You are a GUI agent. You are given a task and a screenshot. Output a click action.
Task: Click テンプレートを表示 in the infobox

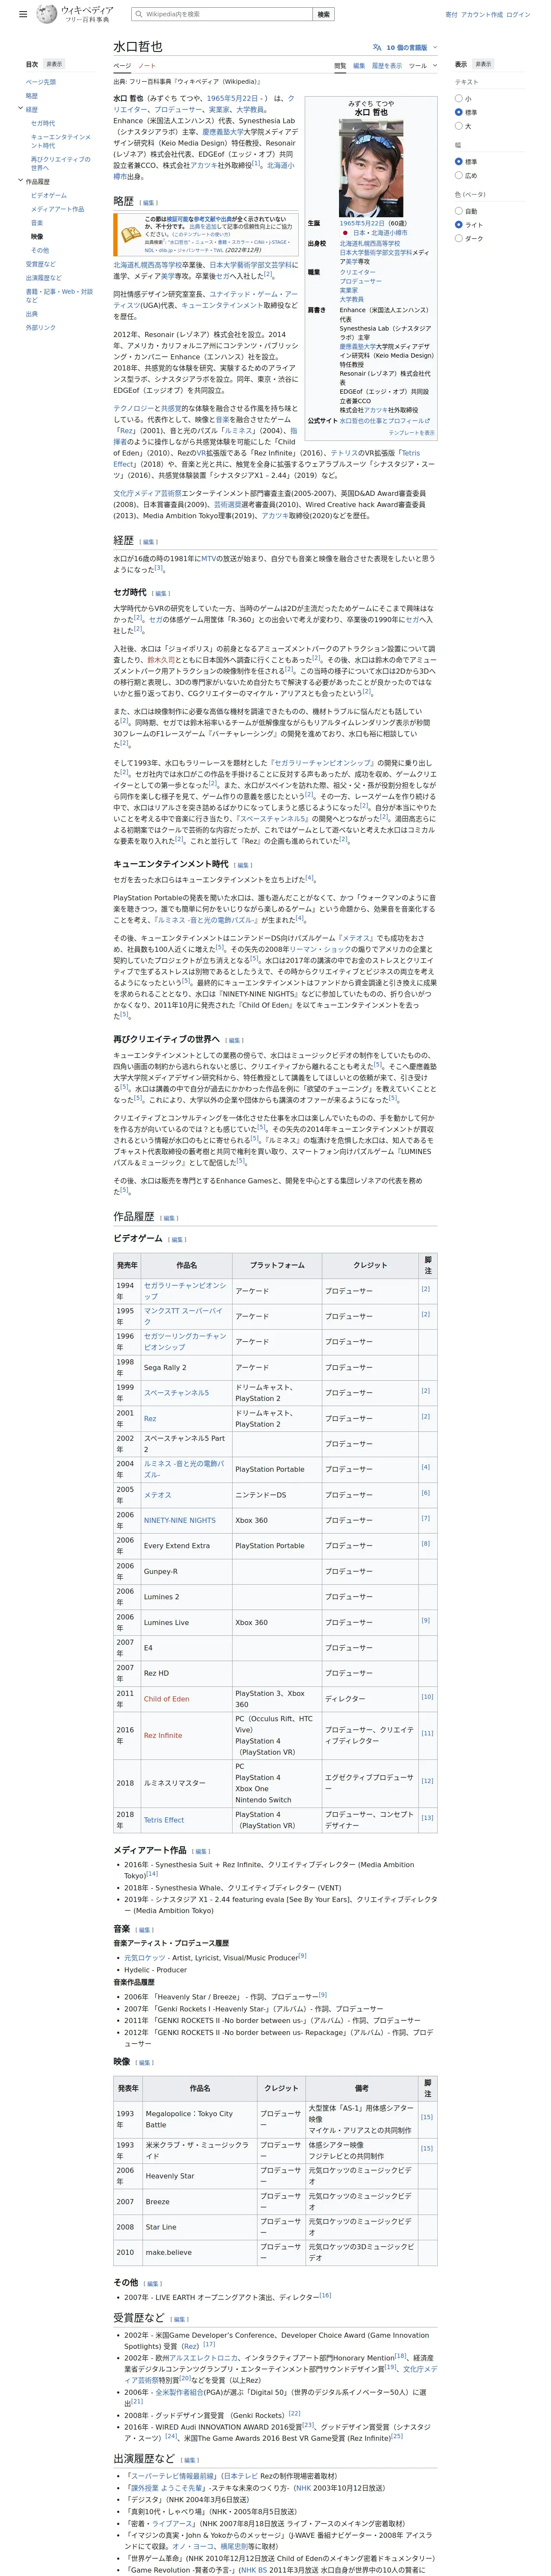(x=412, y=433)
